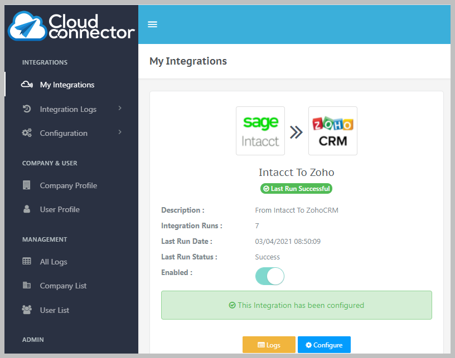Click the '03/04/2021 08:50:09' run date
This screenshot has height=358, width=455.
288,241
